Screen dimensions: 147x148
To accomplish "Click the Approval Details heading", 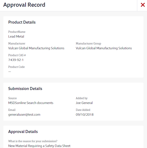I will coord(23,132).
